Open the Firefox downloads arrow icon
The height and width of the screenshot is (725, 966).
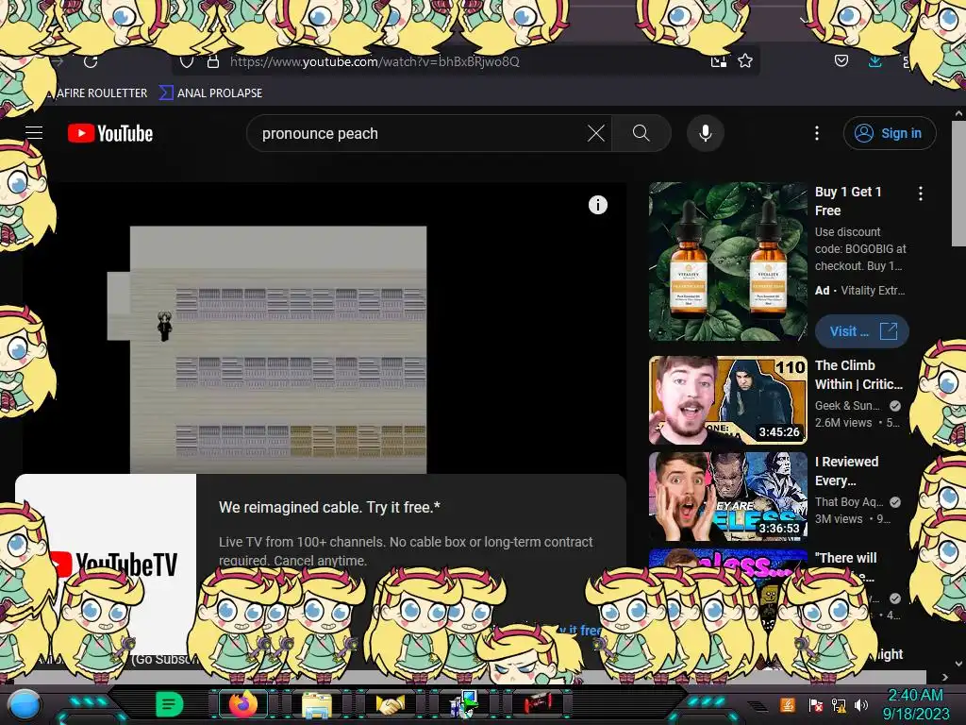coord(874,61)
